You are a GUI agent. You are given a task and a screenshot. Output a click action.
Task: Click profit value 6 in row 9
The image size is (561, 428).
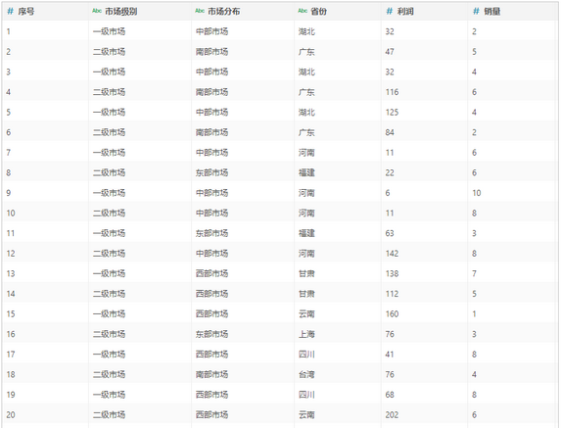point(388,193)
